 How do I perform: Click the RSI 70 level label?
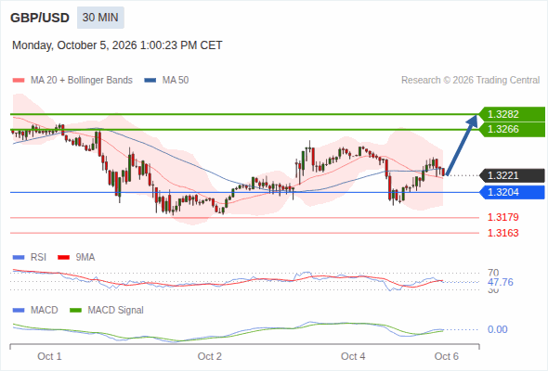click(x=493, y=273)
